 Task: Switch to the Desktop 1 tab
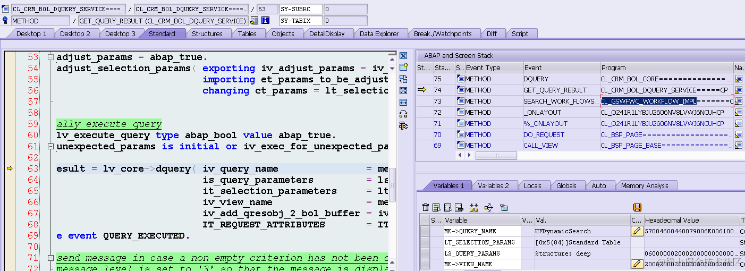coord(31,33)
